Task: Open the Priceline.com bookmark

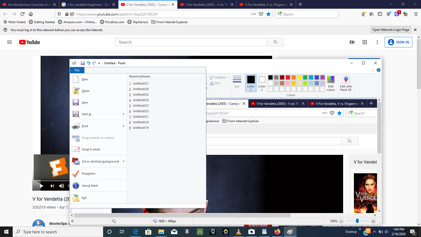Action: tap(112, 22)
